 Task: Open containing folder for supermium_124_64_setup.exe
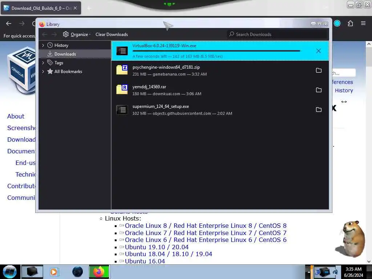pyautogui.click(x=319, y=110)
